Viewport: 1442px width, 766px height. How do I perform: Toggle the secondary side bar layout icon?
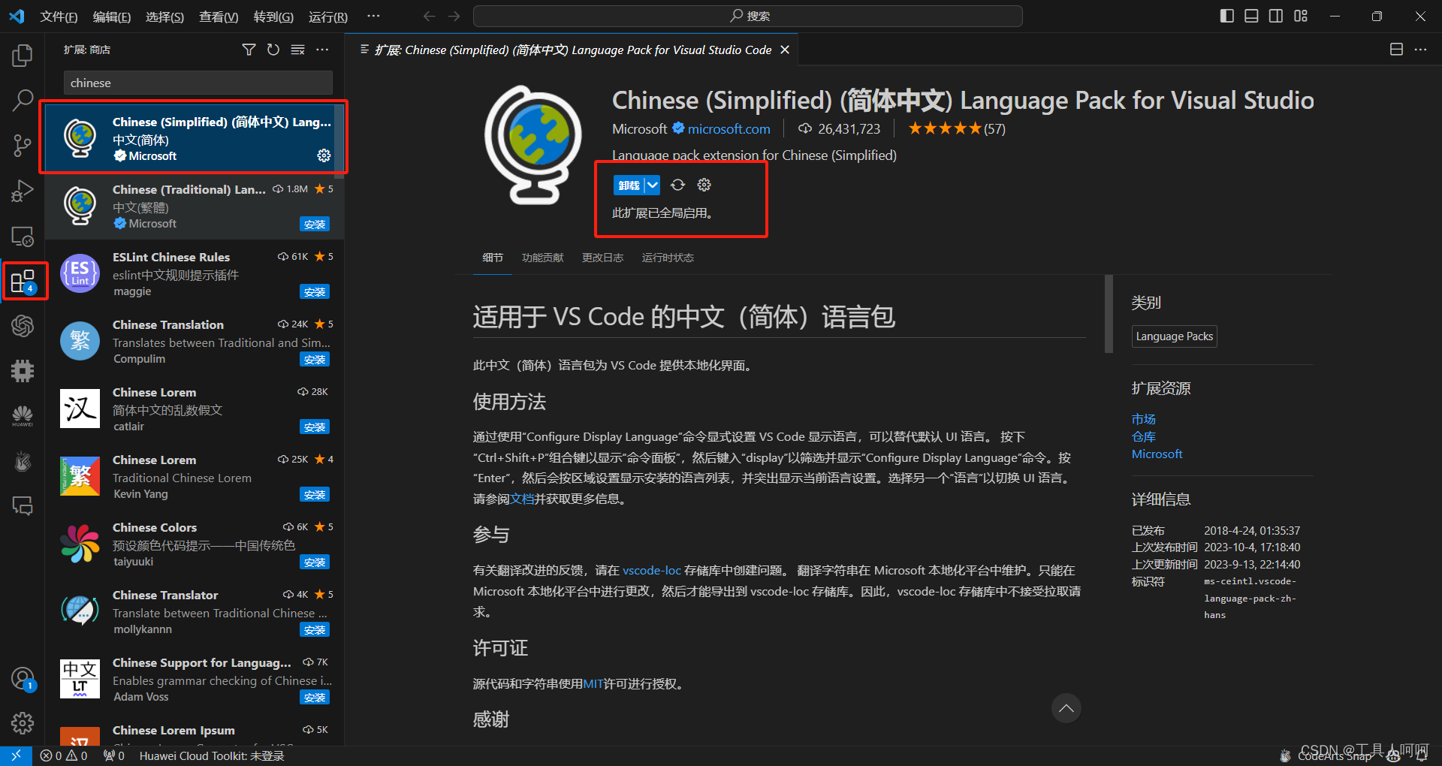pyautogui.click(x=1276, y=16)
